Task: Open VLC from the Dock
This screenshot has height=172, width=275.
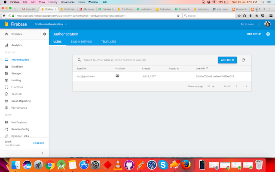Action: [x=118, y=165]
